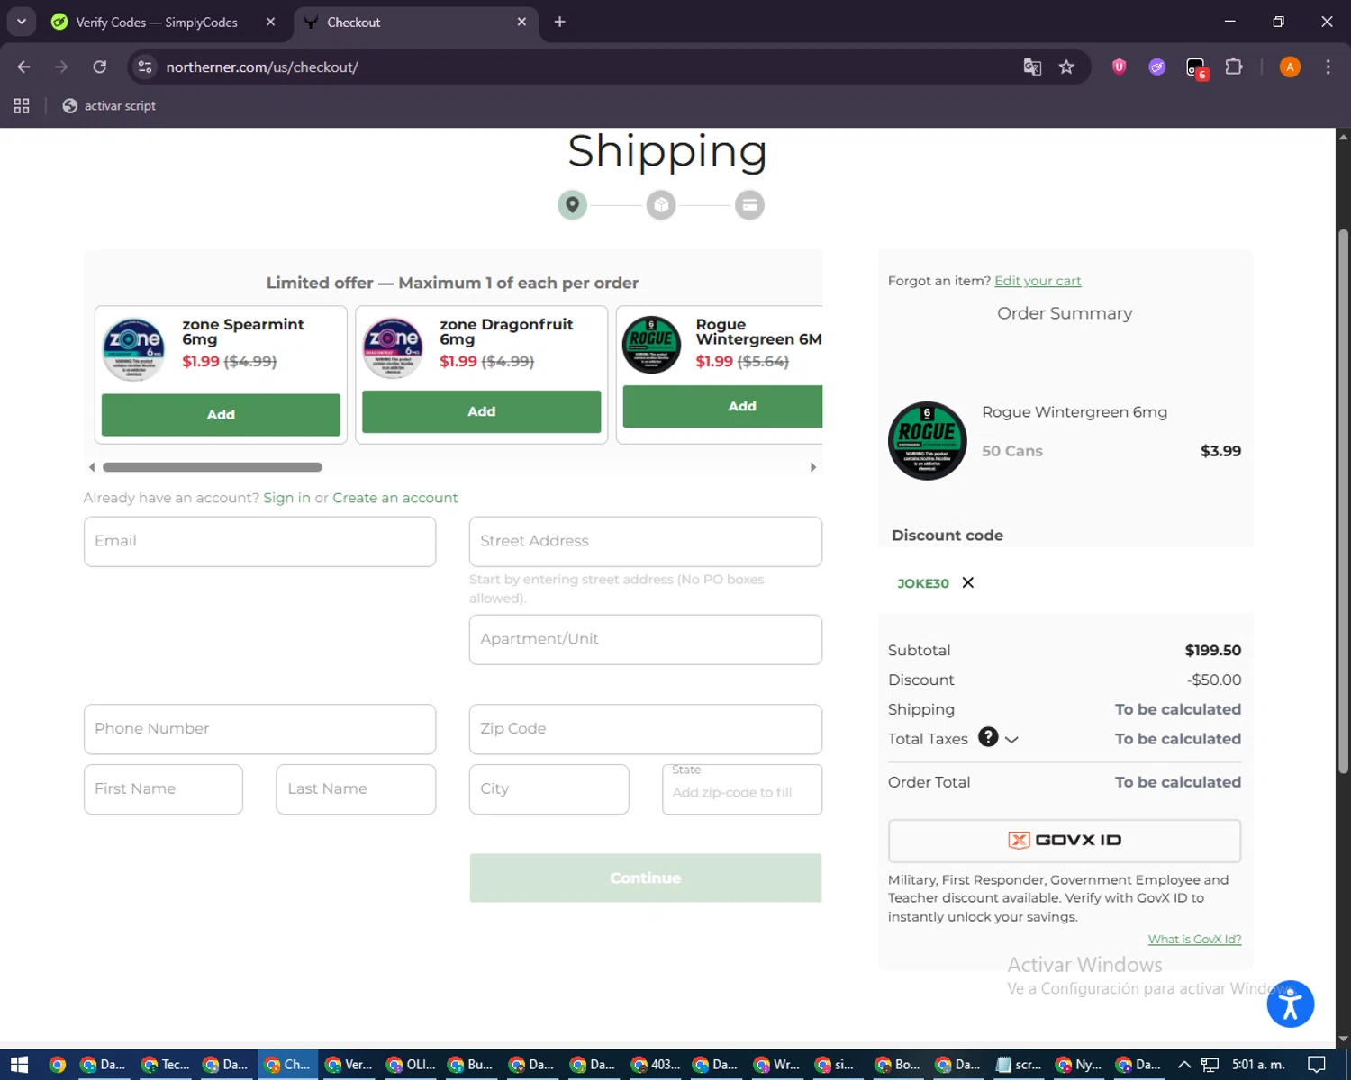Click the carousel left scroll arrow

[x=92, y=467]
